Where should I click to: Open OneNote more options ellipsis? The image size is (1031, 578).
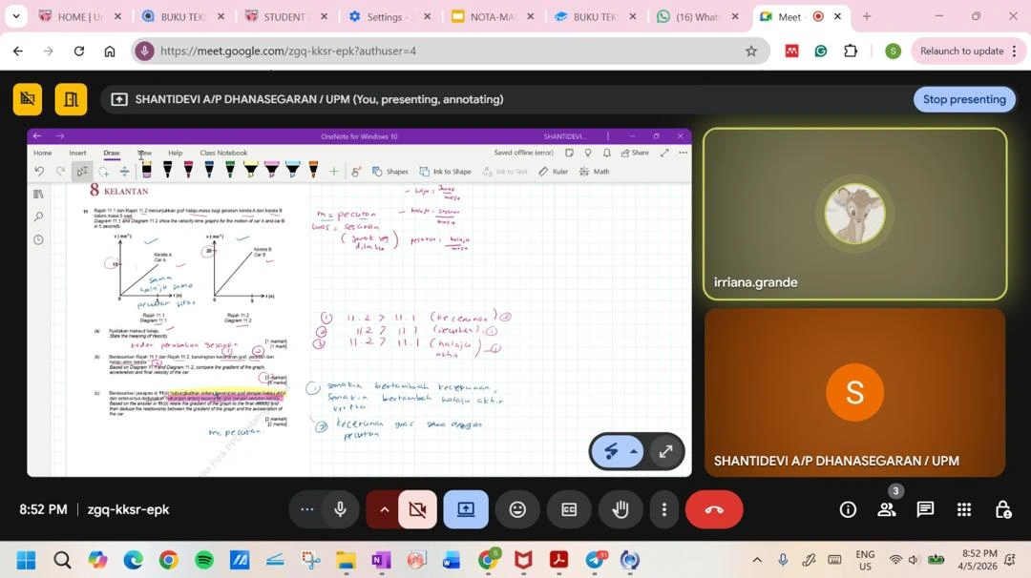point(684,153)
